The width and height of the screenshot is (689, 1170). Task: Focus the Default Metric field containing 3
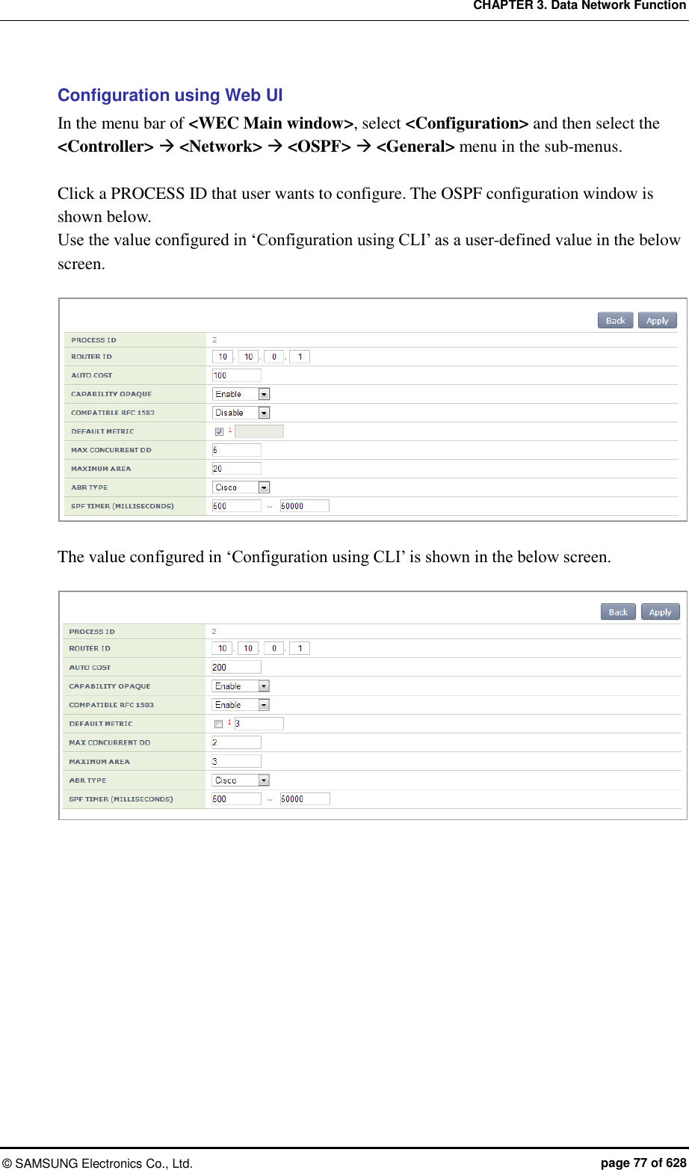(x=259, y=724)
